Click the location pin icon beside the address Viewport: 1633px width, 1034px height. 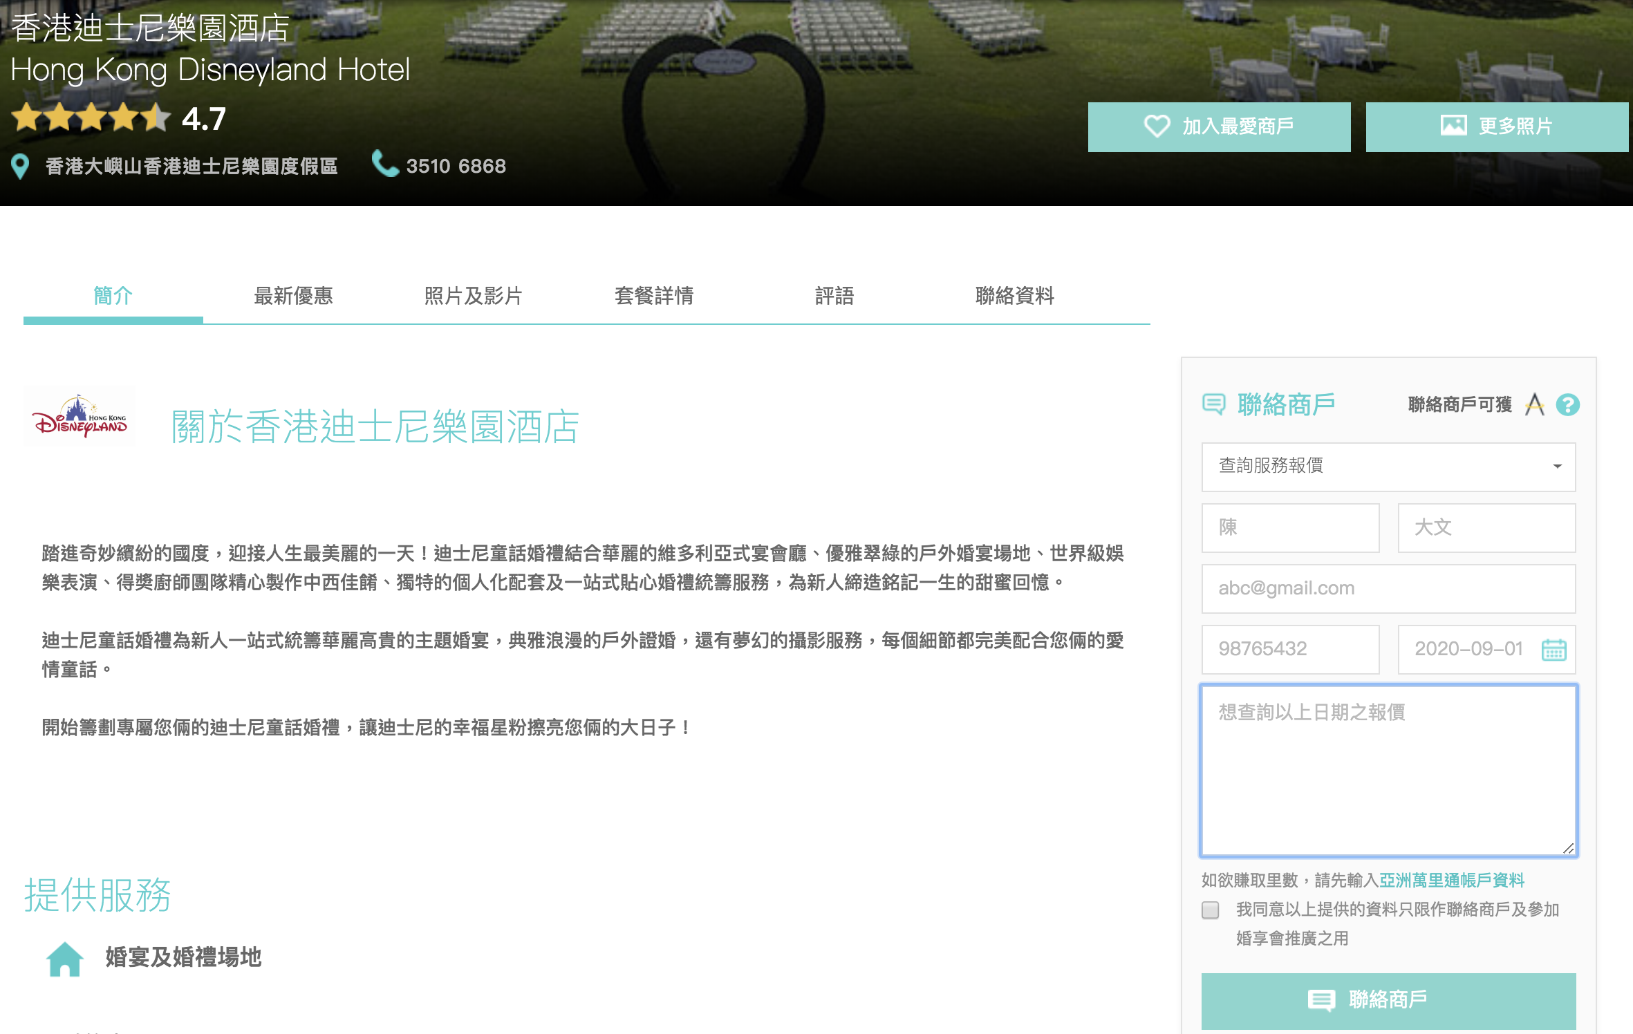[20, 167]
